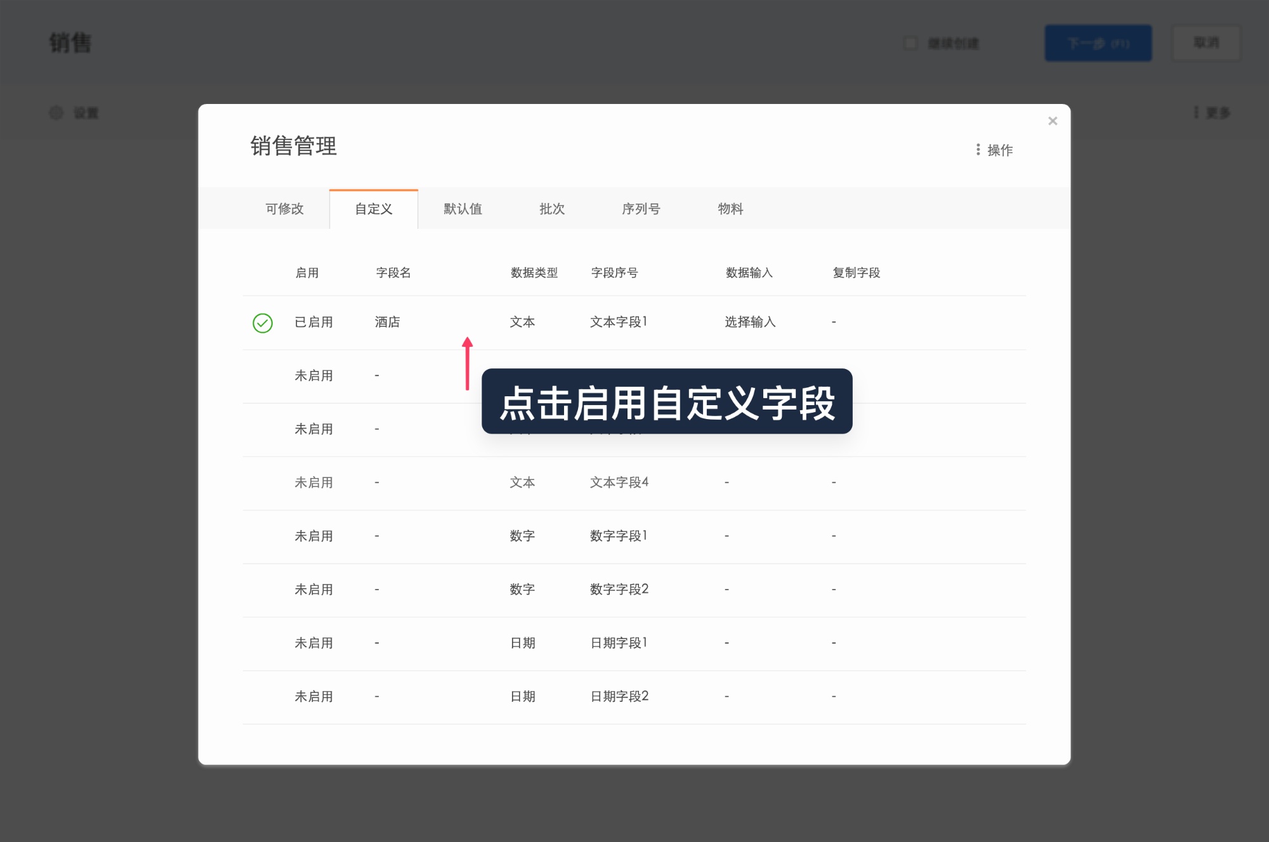Viewport: 1269px width, 842px height.
Task: Open the 操作 menu in the dialog
Action: point(995,150)
